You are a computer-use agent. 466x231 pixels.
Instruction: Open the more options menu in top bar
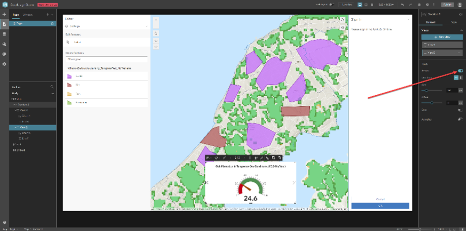click(434, 5)
